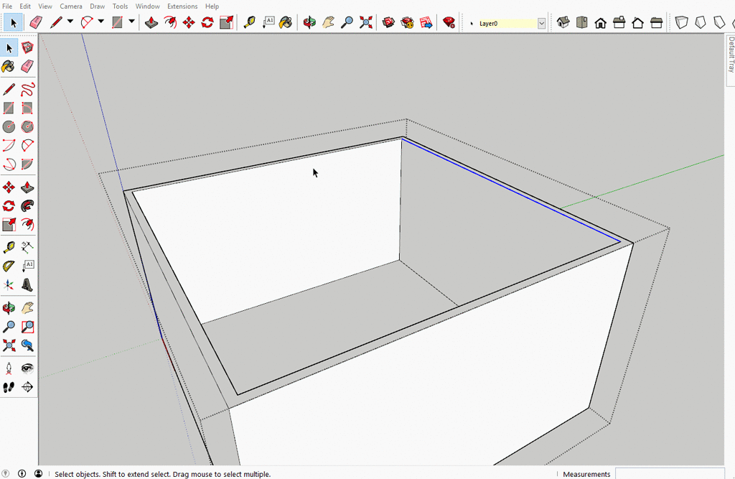Select the Walk tool

[x=9, y=388]
